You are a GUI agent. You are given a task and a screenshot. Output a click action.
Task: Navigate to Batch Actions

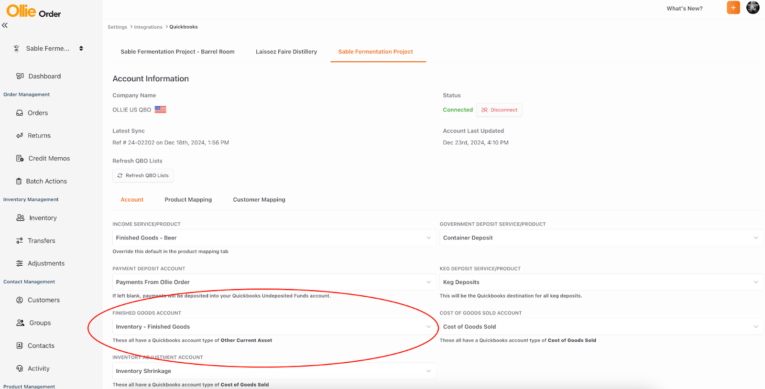(46, 181)
